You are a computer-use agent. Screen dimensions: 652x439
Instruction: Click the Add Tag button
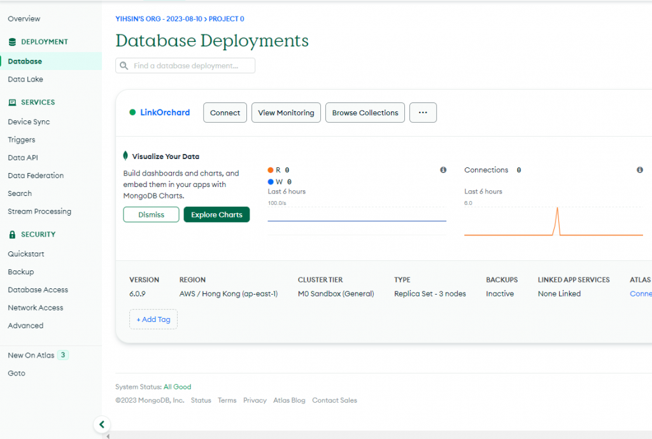(153, 319)
